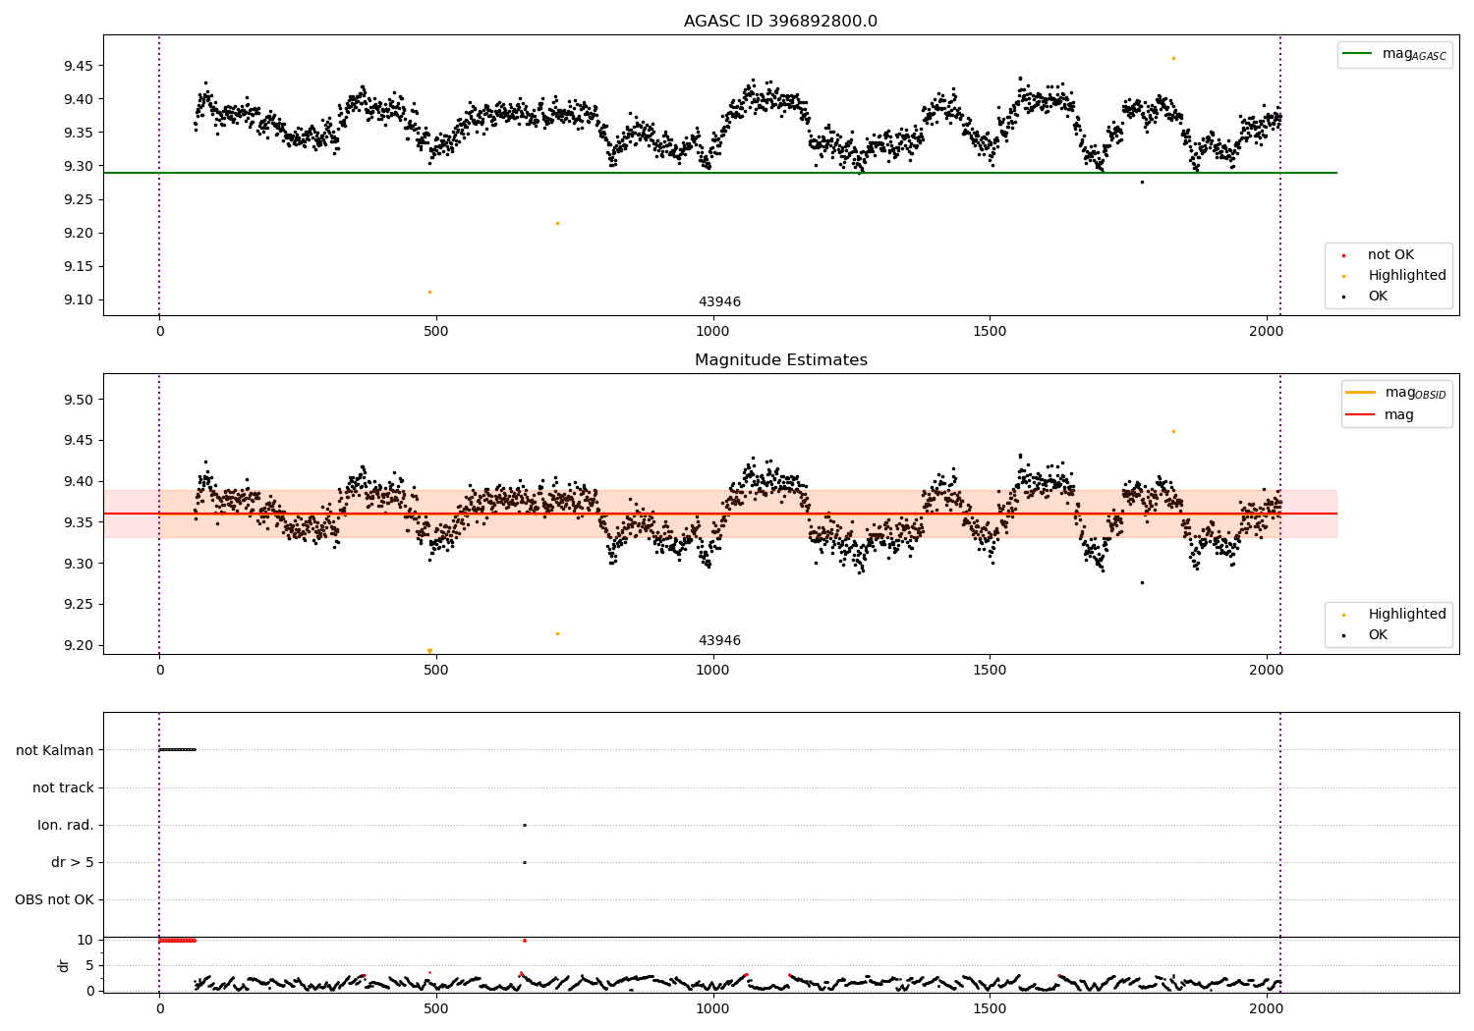Click the "10" tick label on dr axis
1474x1031 pixels.
[x=85, y=940]
